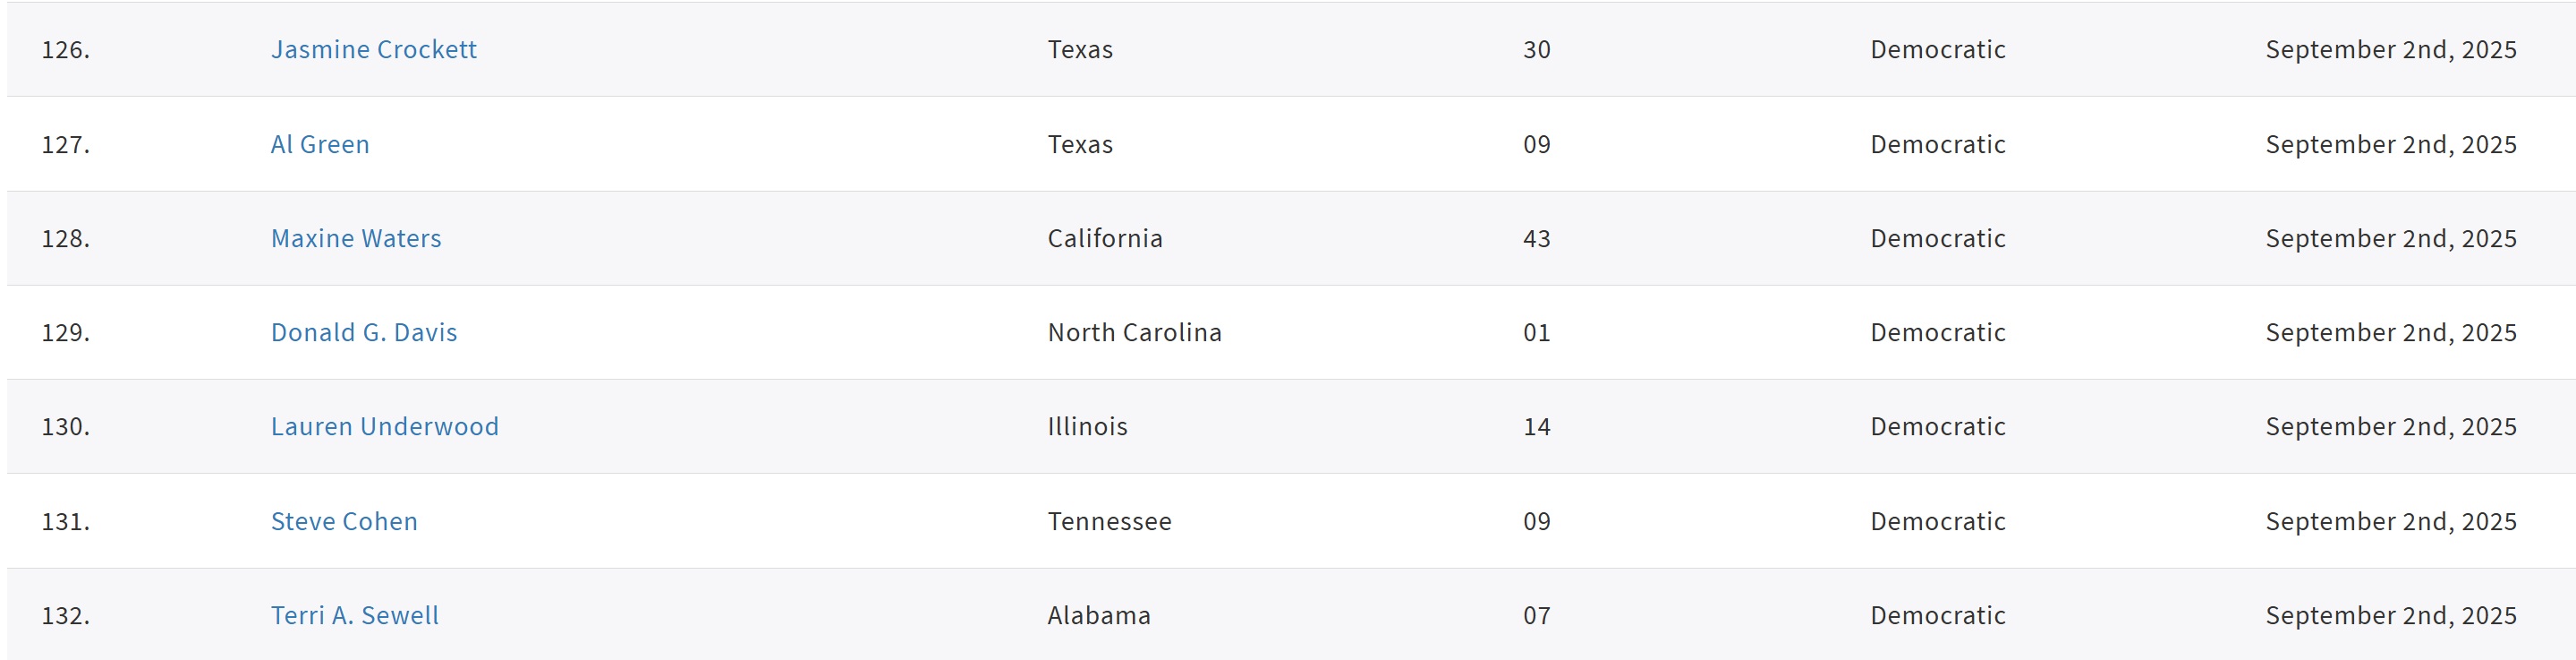This screenshot has width=2576, height=660.
Task: Click the North Carolina state cell
Action: pyautogui.click(x=1134, y=332)
